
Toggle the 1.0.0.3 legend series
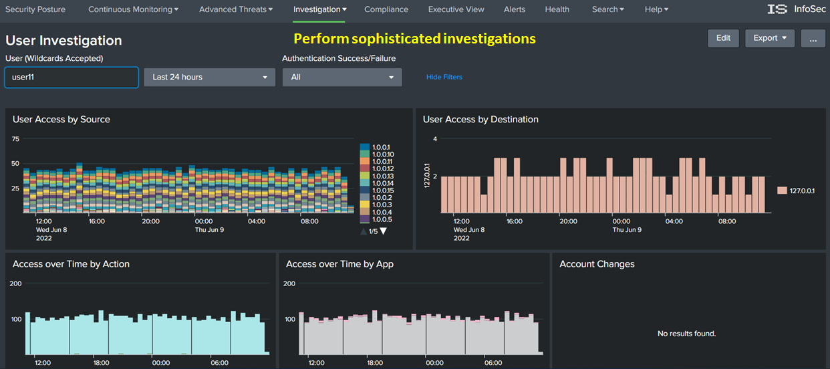pos(382,205)
